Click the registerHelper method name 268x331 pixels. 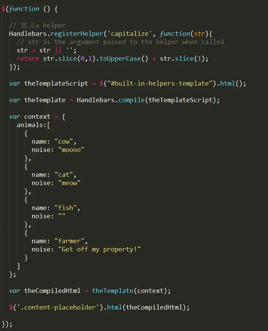77,34
